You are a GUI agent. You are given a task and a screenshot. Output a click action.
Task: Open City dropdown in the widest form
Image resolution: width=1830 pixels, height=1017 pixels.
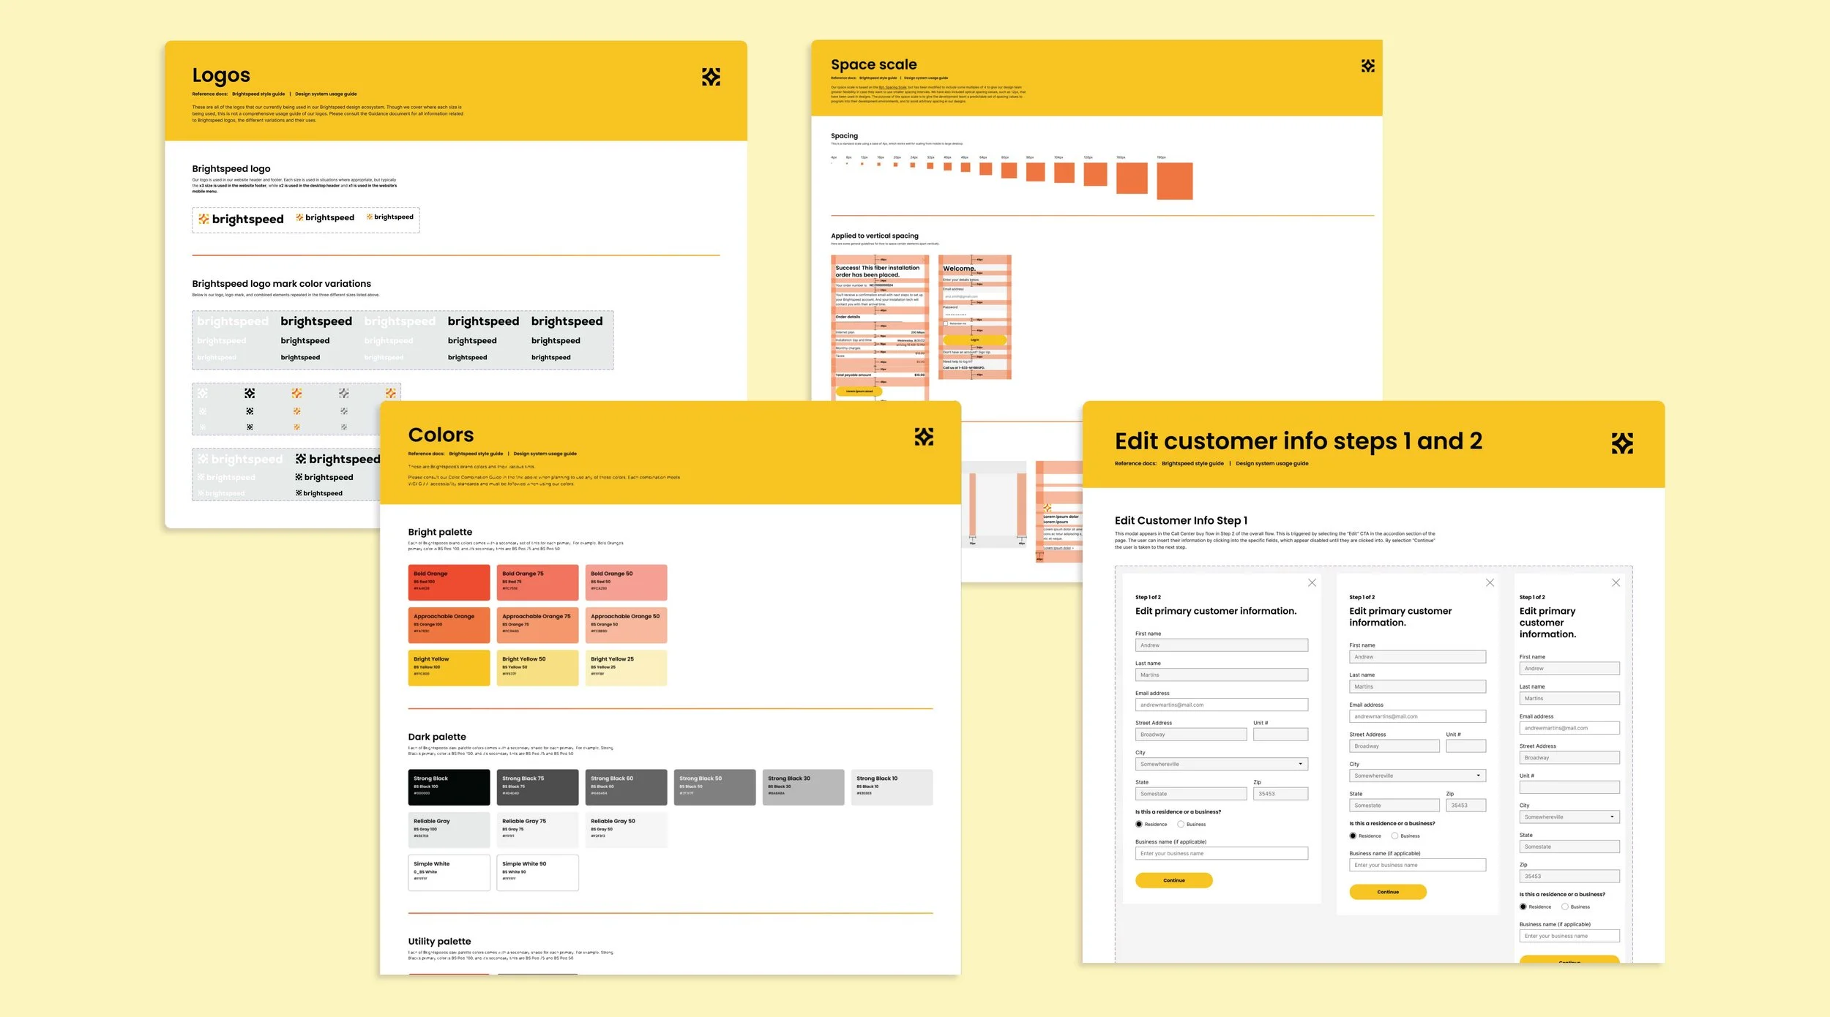pos(1221,764)
